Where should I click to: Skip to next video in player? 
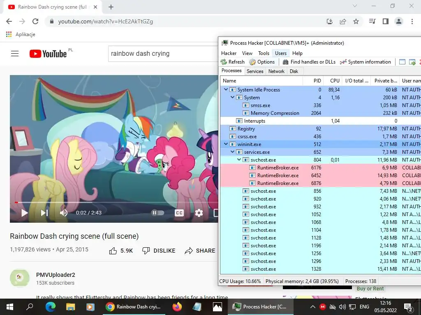tap(44, 213)
